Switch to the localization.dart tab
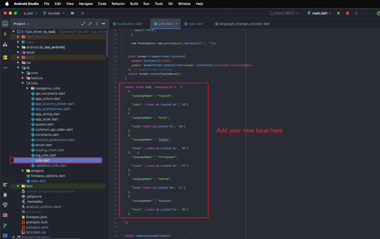Screen dimensions: 380x239 point(128,24)
